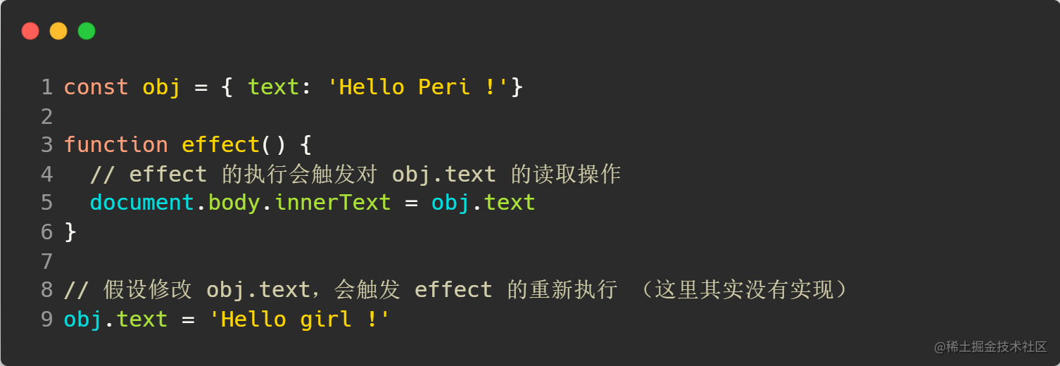This screenshot has height=366, width=1060.
Task: Click the empty line 7 number
Action: pyautogui.click(x=46, y=261)
